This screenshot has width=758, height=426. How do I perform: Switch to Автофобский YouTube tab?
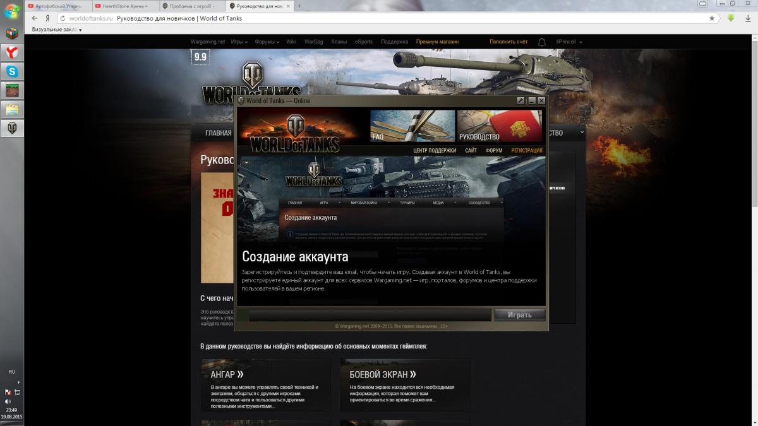pos(57,6)
